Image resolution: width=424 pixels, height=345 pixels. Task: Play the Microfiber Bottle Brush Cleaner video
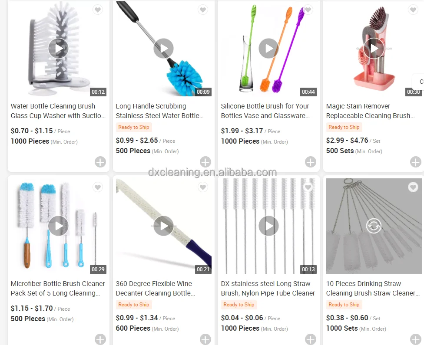click(x=58, y=226)
